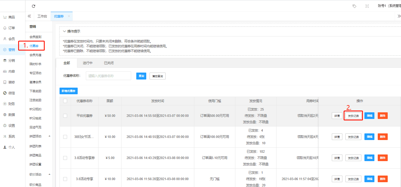Viewport: 401px width, 187px height.
Task: Check the box for the 平台优惠券 row
Action: point(65,116)
